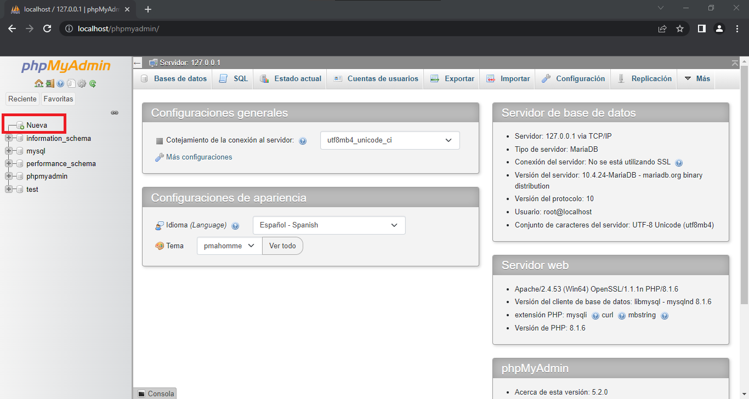This screenshot has height=399, width=749.
Task: Open a new browser tab with plus button
Action: (x=147, y=9)
